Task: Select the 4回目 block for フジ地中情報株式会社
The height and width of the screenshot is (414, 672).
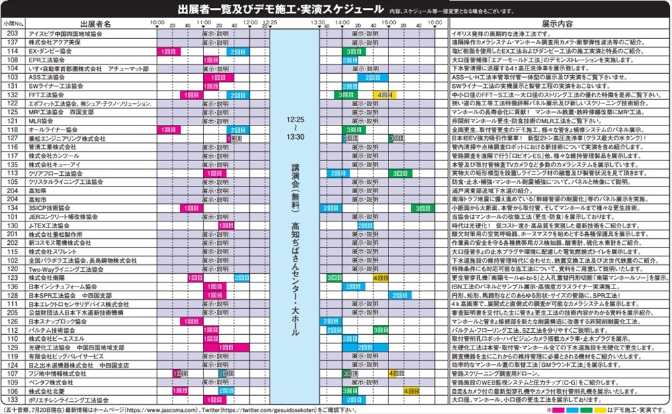Action: tap(397, 374)
